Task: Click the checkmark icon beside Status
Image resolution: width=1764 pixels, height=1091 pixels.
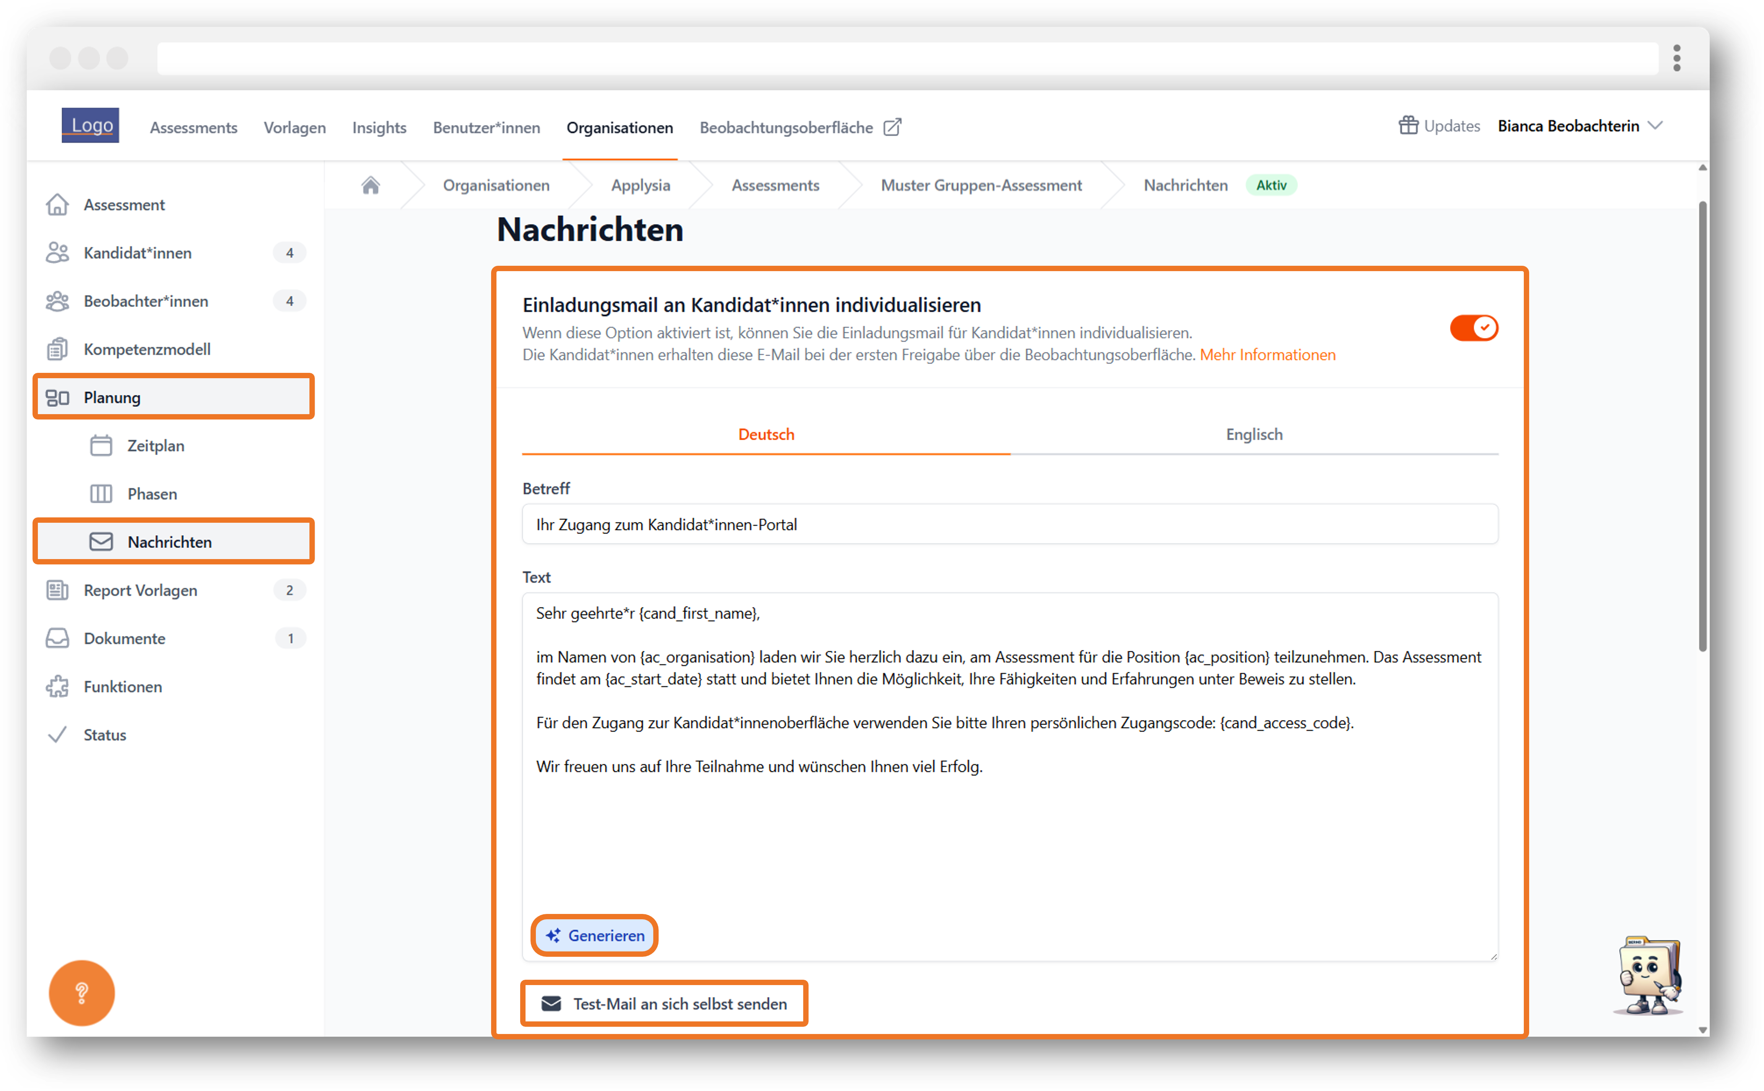Action: point(57,735)
